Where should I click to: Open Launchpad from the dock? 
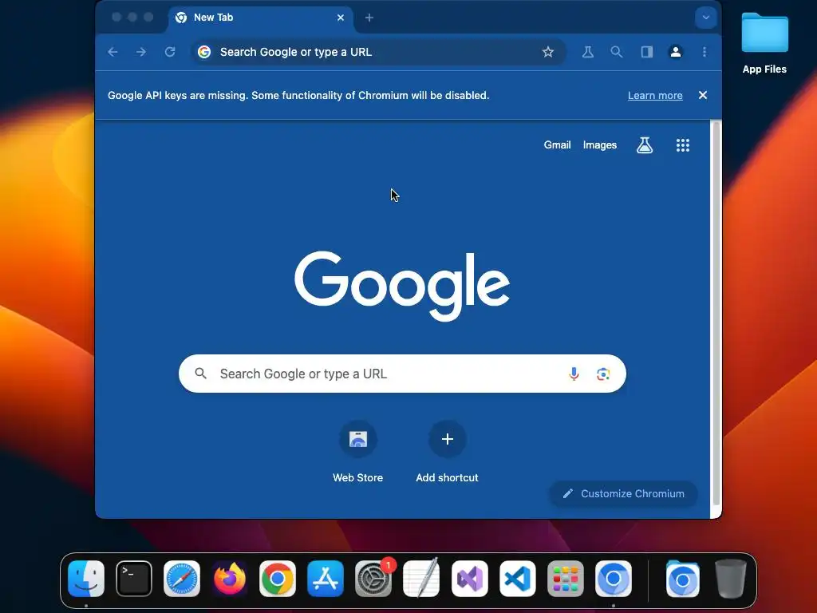click(566, 579)
